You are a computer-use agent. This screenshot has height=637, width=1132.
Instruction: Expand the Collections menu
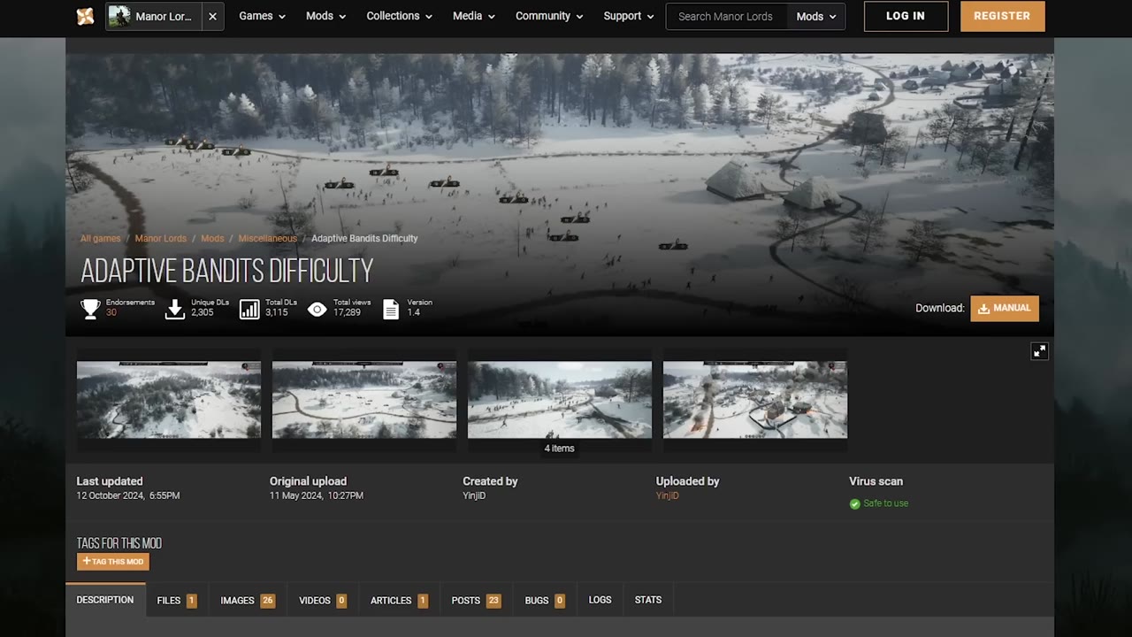coord(399,16)
